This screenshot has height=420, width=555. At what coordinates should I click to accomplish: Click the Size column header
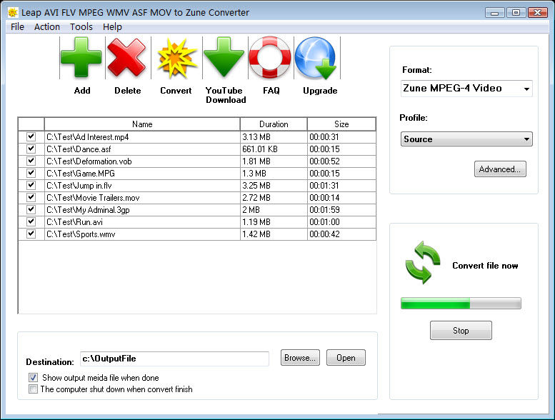tap(341, 124)
